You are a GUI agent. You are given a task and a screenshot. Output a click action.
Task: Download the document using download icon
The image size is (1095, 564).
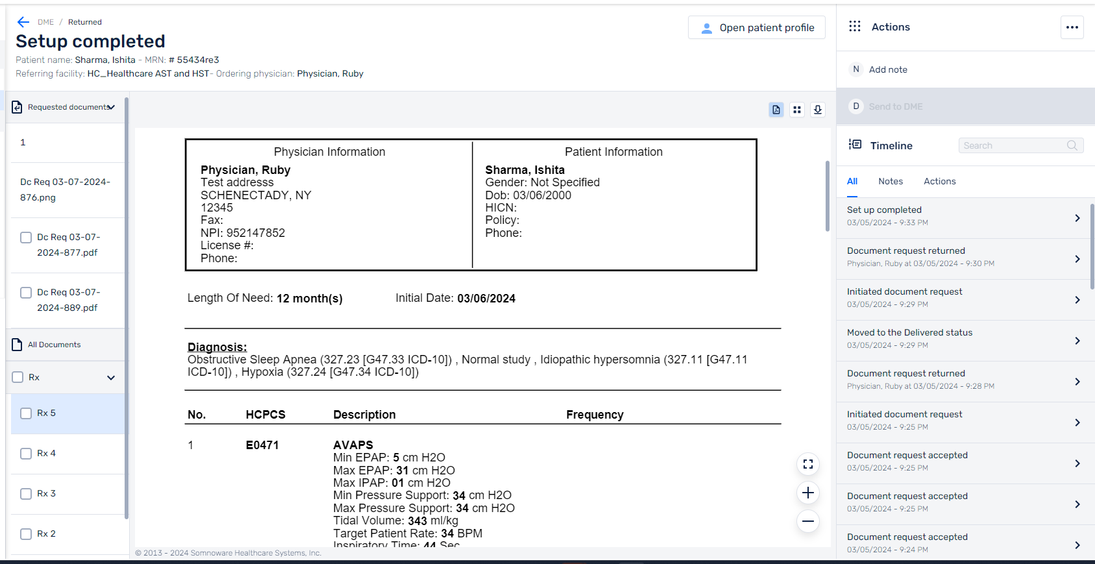(818, 110)
